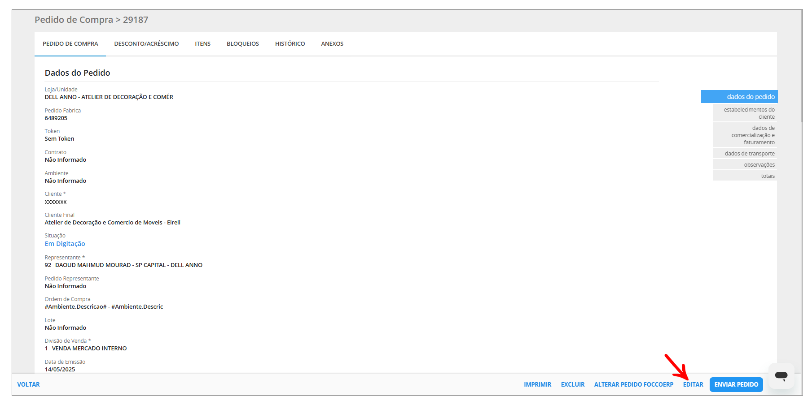Go to the Itens tab
Screen dimensions: 812x405
(x=203, y=44)
